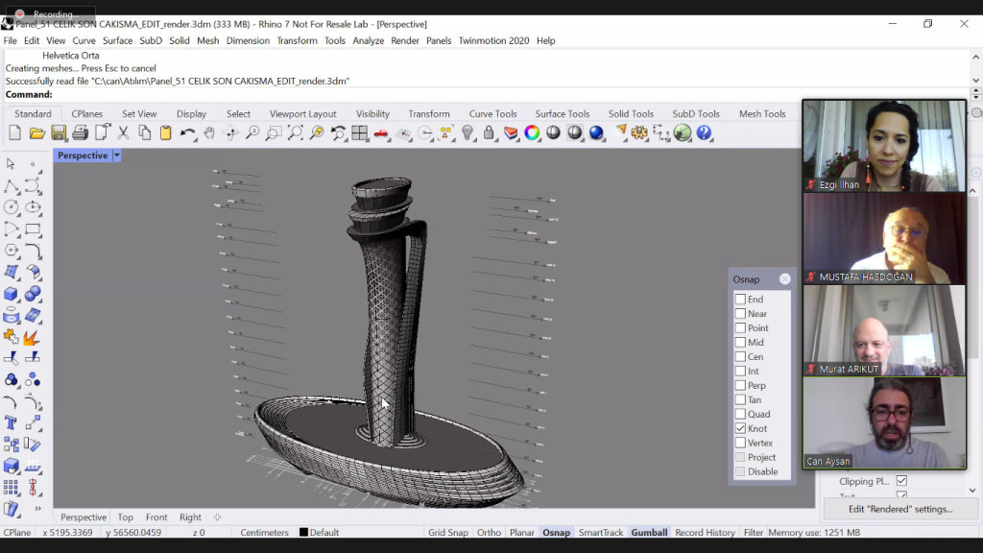Tick the Mid osnap checkbox
This screenshot has width=983, height=553.
[x=740, y=342]
